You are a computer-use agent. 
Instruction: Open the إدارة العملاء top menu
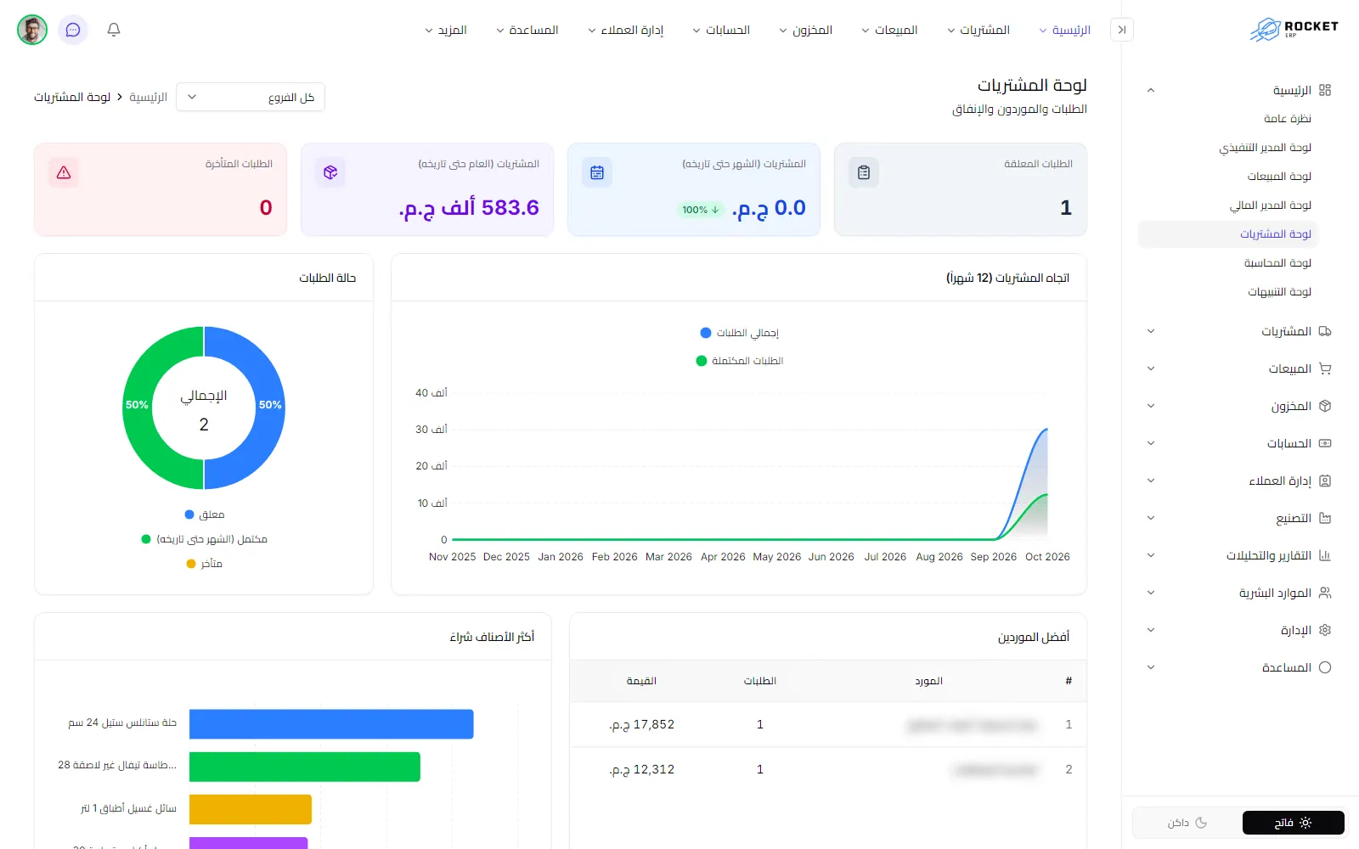tap(626, 30)
